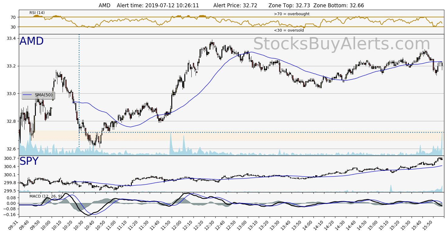
Task: Click the SMA(50) legend box
Action: point(38,95)
